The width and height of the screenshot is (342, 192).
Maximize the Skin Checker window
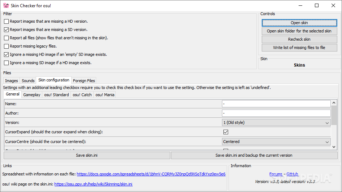tap(317, 5)
